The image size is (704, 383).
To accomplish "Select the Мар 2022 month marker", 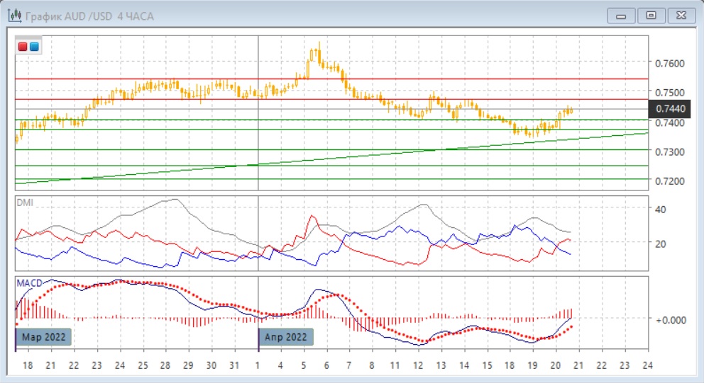I will (45, 337).
